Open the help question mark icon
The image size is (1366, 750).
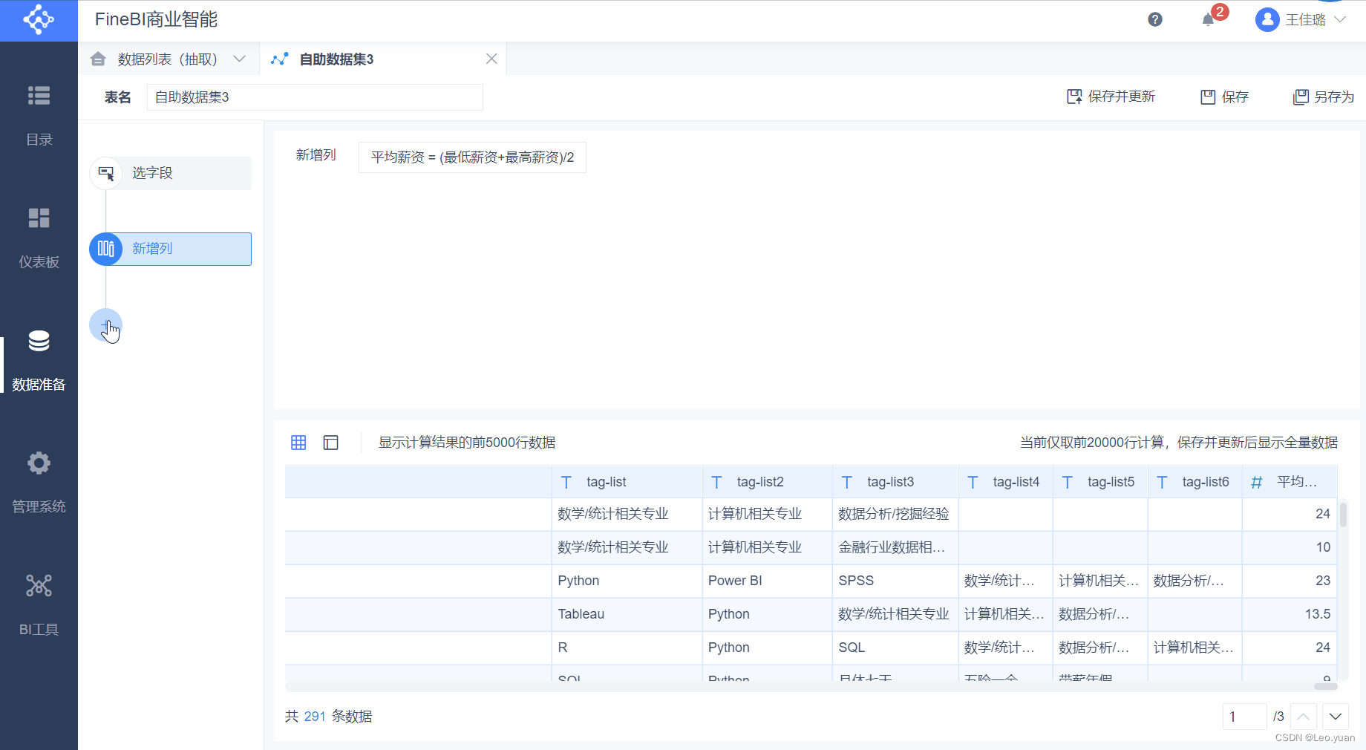click(x=1155, y=19)
